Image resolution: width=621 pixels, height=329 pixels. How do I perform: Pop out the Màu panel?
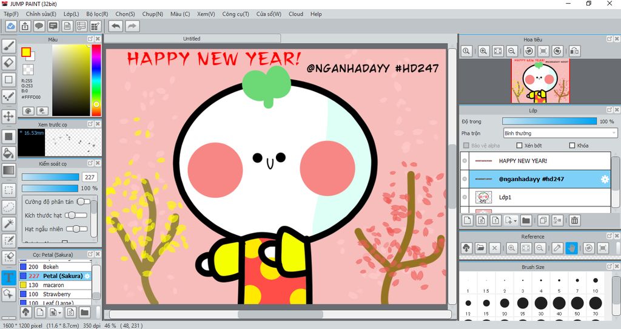90,39
